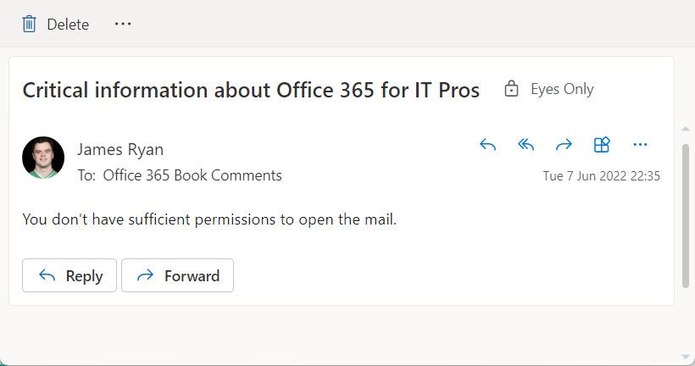695x366 pixels.
Task: Open more actions ellipsis beside apps icon
Action: coord(640,144)
